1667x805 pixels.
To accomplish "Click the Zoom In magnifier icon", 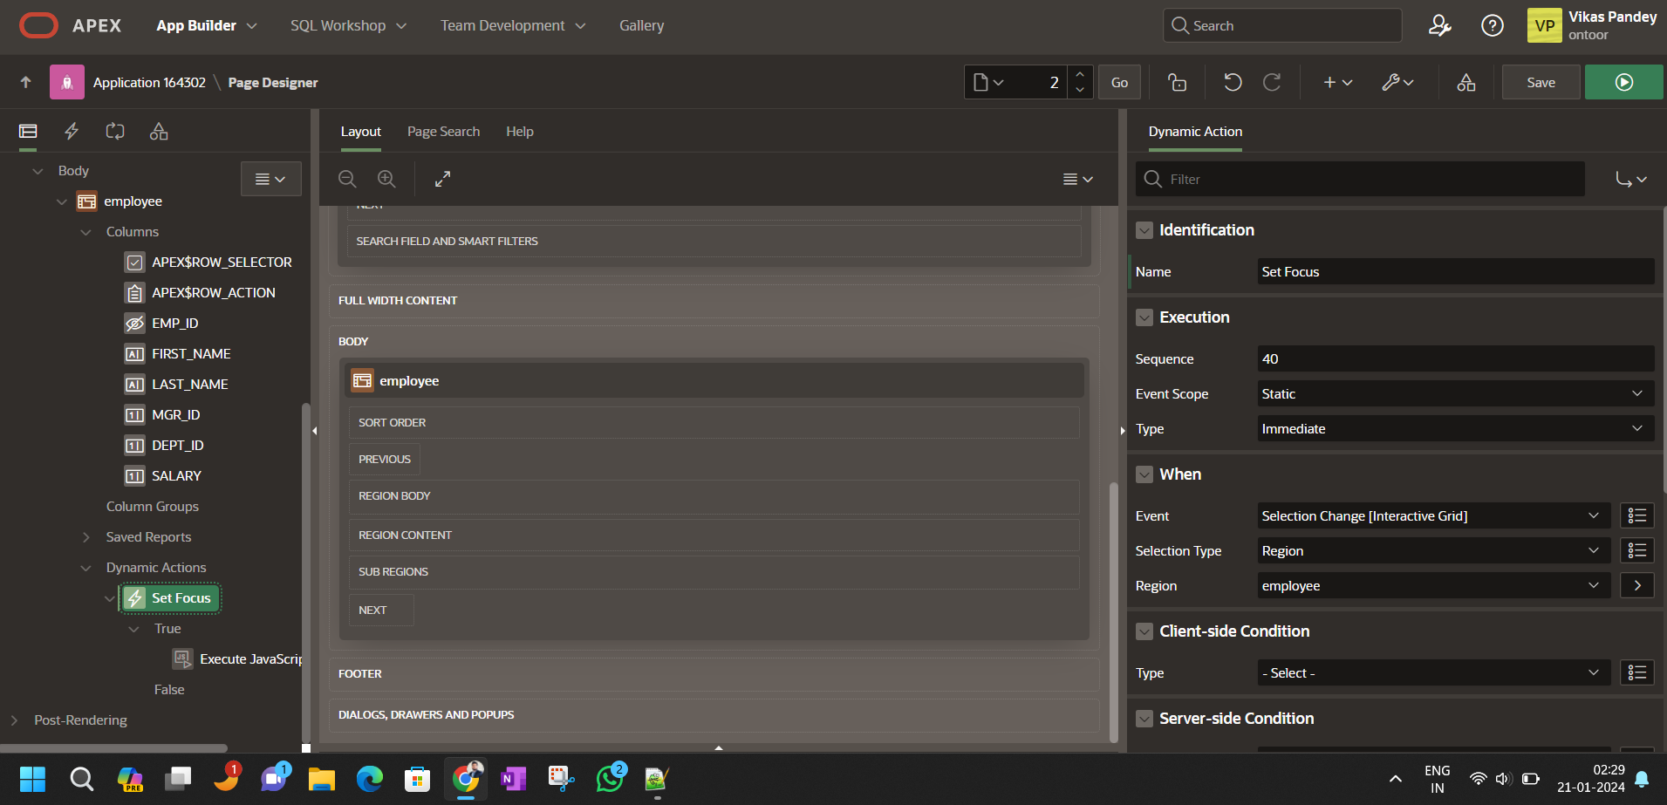I will pyautogui.click(x=386, y=179).
